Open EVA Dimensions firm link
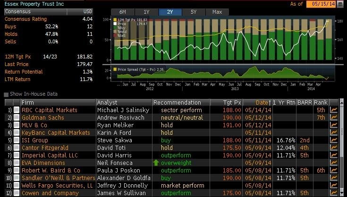 pos(43,163)
